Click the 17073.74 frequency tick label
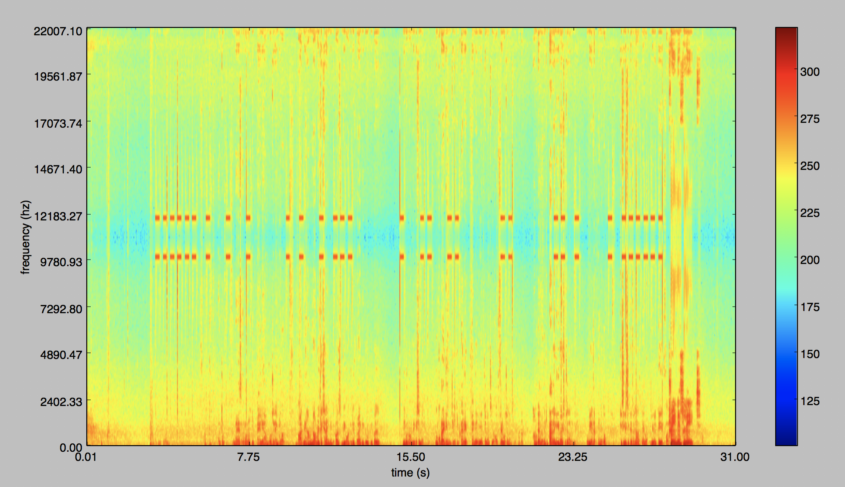Viewport: 845px width, 487px height. click(x=58, y=123)
